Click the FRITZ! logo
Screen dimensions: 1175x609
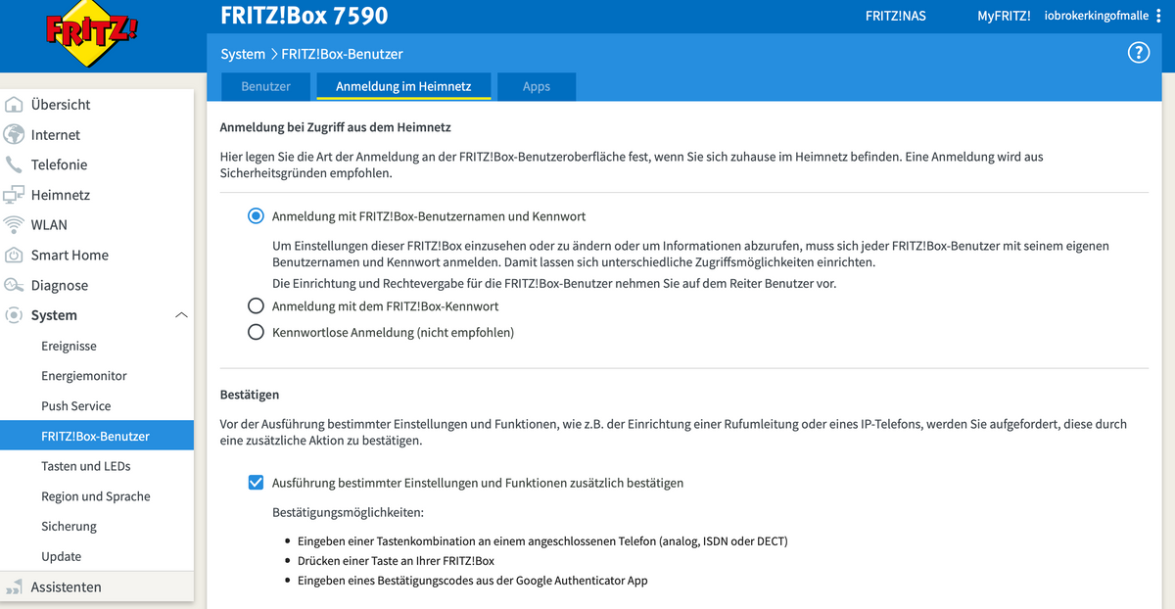(x=92, y=31)
